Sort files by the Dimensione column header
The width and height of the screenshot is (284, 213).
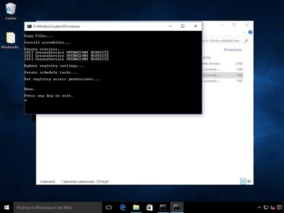(232, 50)
